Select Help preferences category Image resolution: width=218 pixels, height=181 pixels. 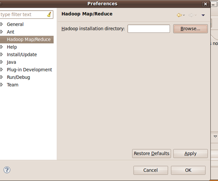12,47
